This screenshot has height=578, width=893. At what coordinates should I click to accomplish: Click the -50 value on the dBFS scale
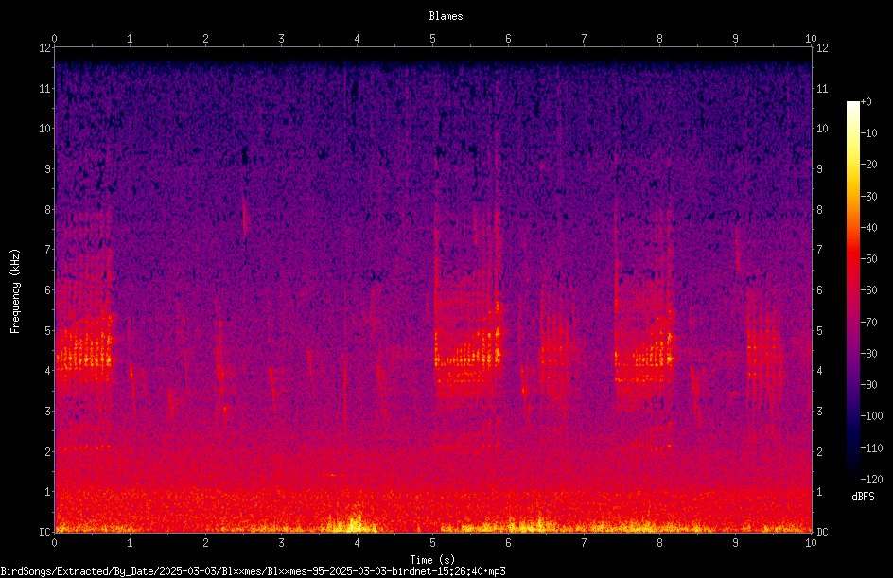[869, 259]
